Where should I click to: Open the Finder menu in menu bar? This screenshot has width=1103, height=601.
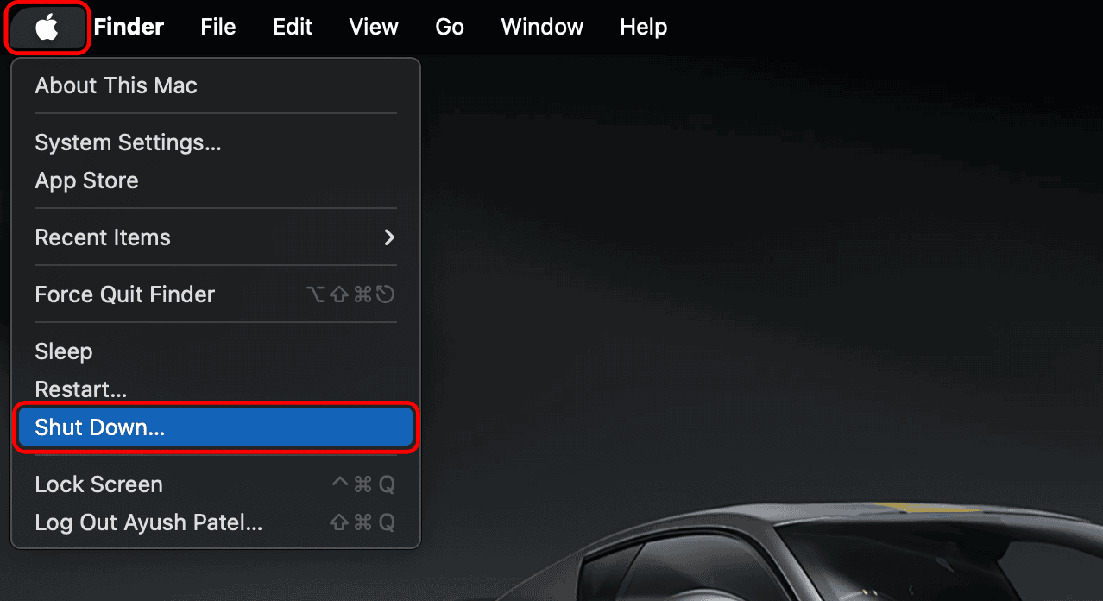pyautogui.click(x=129, y=27)
